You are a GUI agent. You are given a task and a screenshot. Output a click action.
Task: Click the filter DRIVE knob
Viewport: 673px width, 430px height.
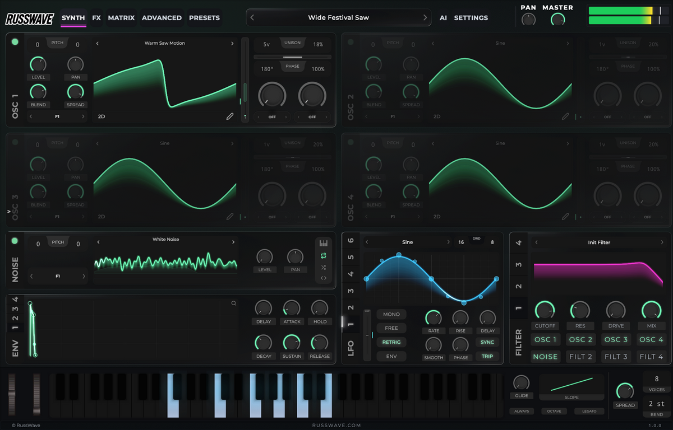tap(615, 310)
